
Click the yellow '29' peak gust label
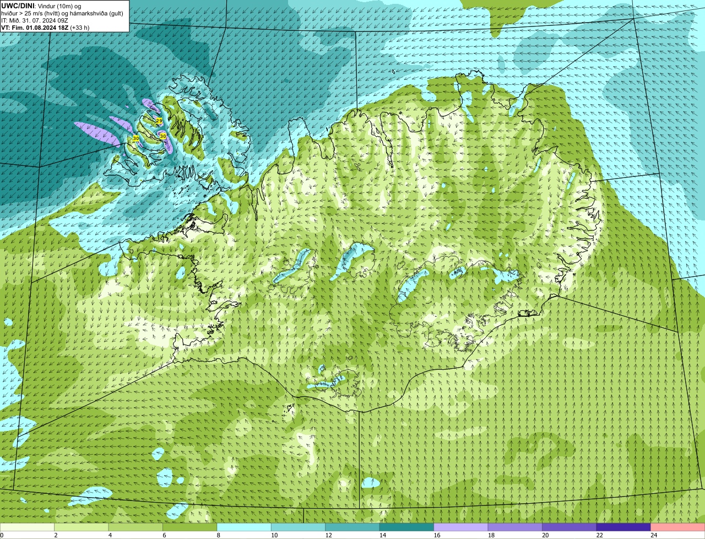point(159,120)
